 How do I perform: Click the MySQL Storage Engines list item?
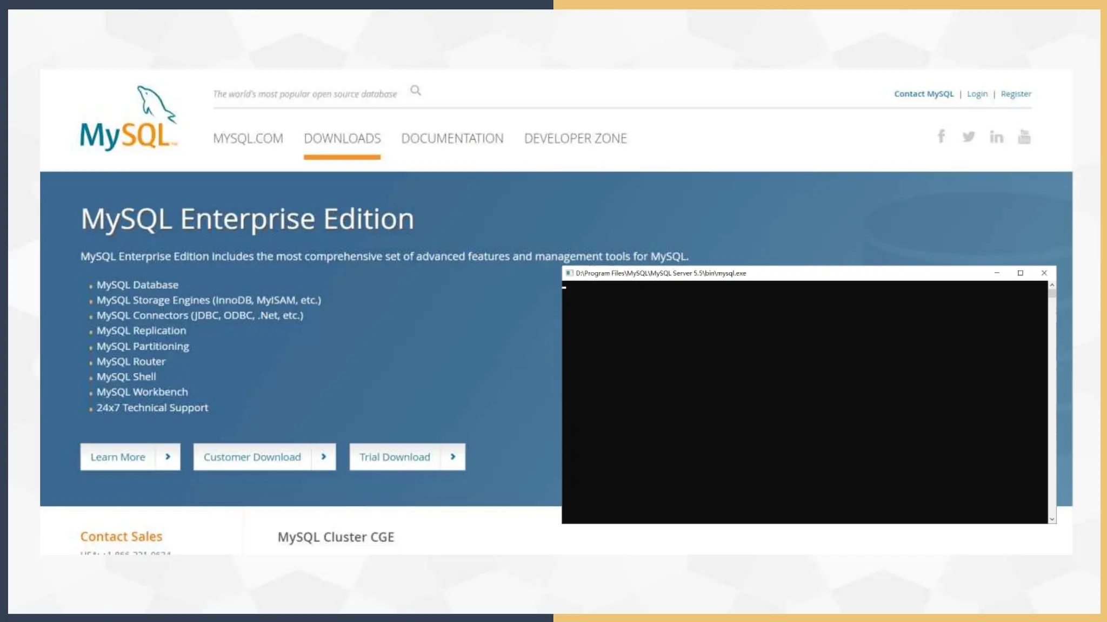tap(209, 300)
